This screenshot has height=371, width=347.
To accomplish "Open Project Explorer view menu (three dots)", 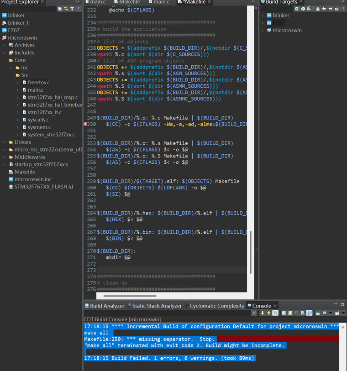I will click(79, 9).
